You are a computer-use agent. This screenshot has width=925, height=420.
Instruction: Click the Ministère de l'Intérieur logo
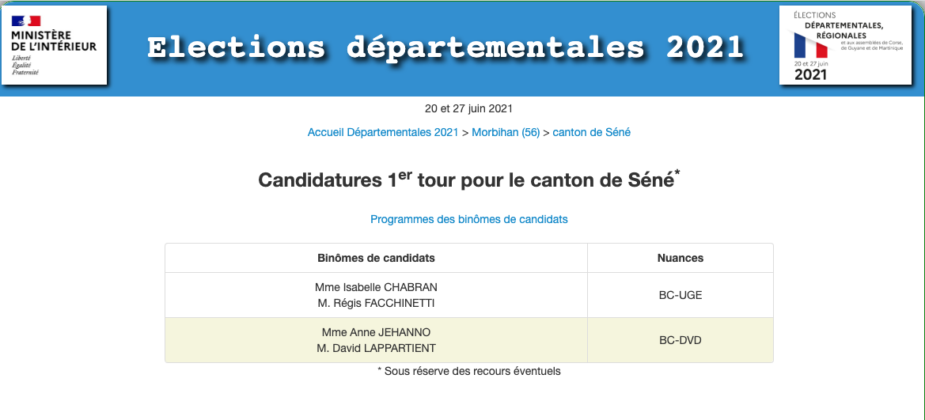point(54,45)
